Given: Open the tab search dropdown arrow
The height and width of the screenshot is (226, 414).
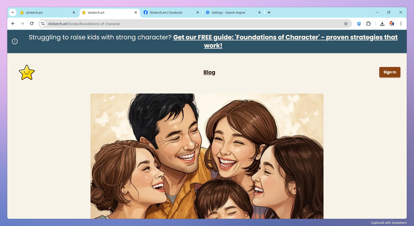Looking at the screenshot, I should 13,12.
